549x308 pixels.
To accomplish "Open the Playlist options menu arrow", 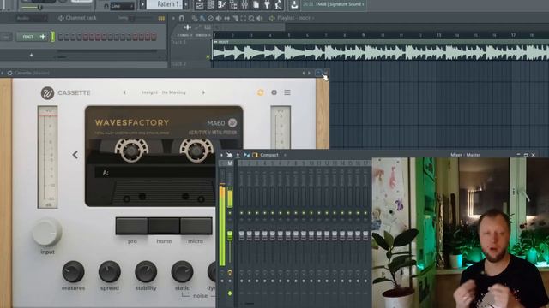I will coord(173,18).
